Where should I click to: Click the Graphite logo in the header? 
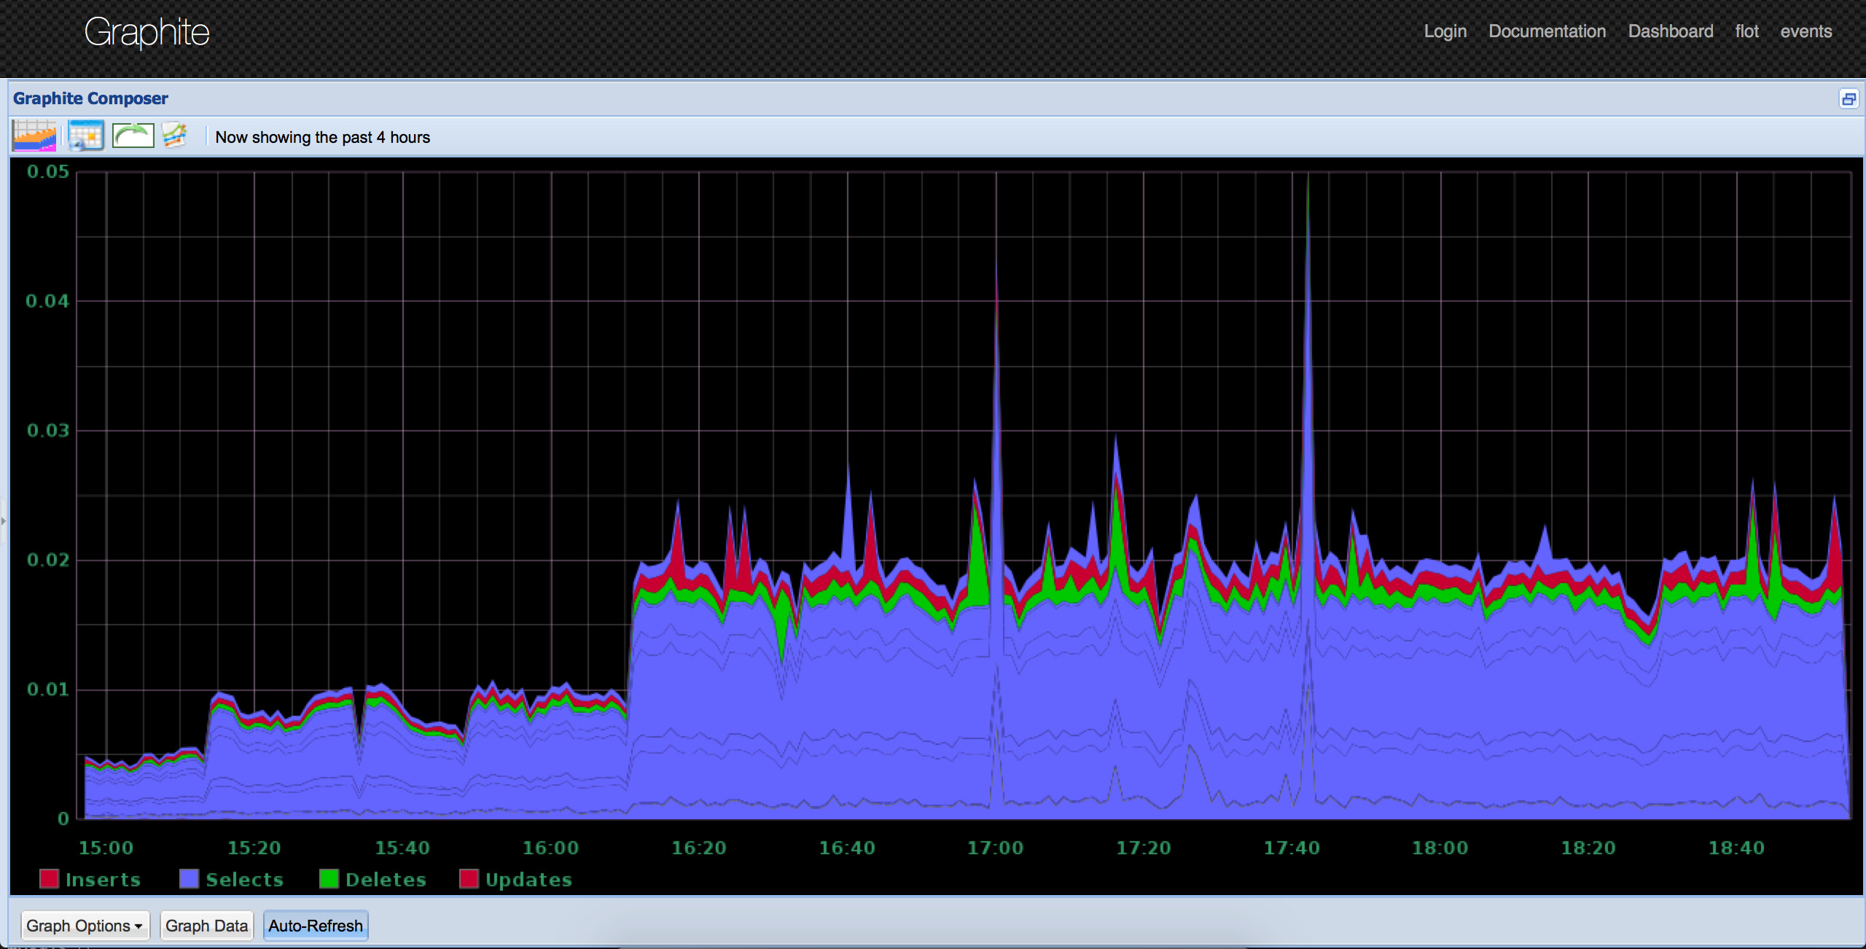(147, 33)
